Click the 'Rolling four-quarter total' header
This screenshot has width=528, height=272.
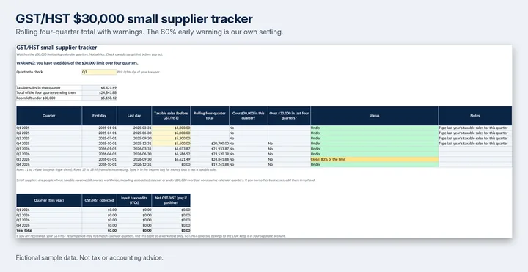210,116
